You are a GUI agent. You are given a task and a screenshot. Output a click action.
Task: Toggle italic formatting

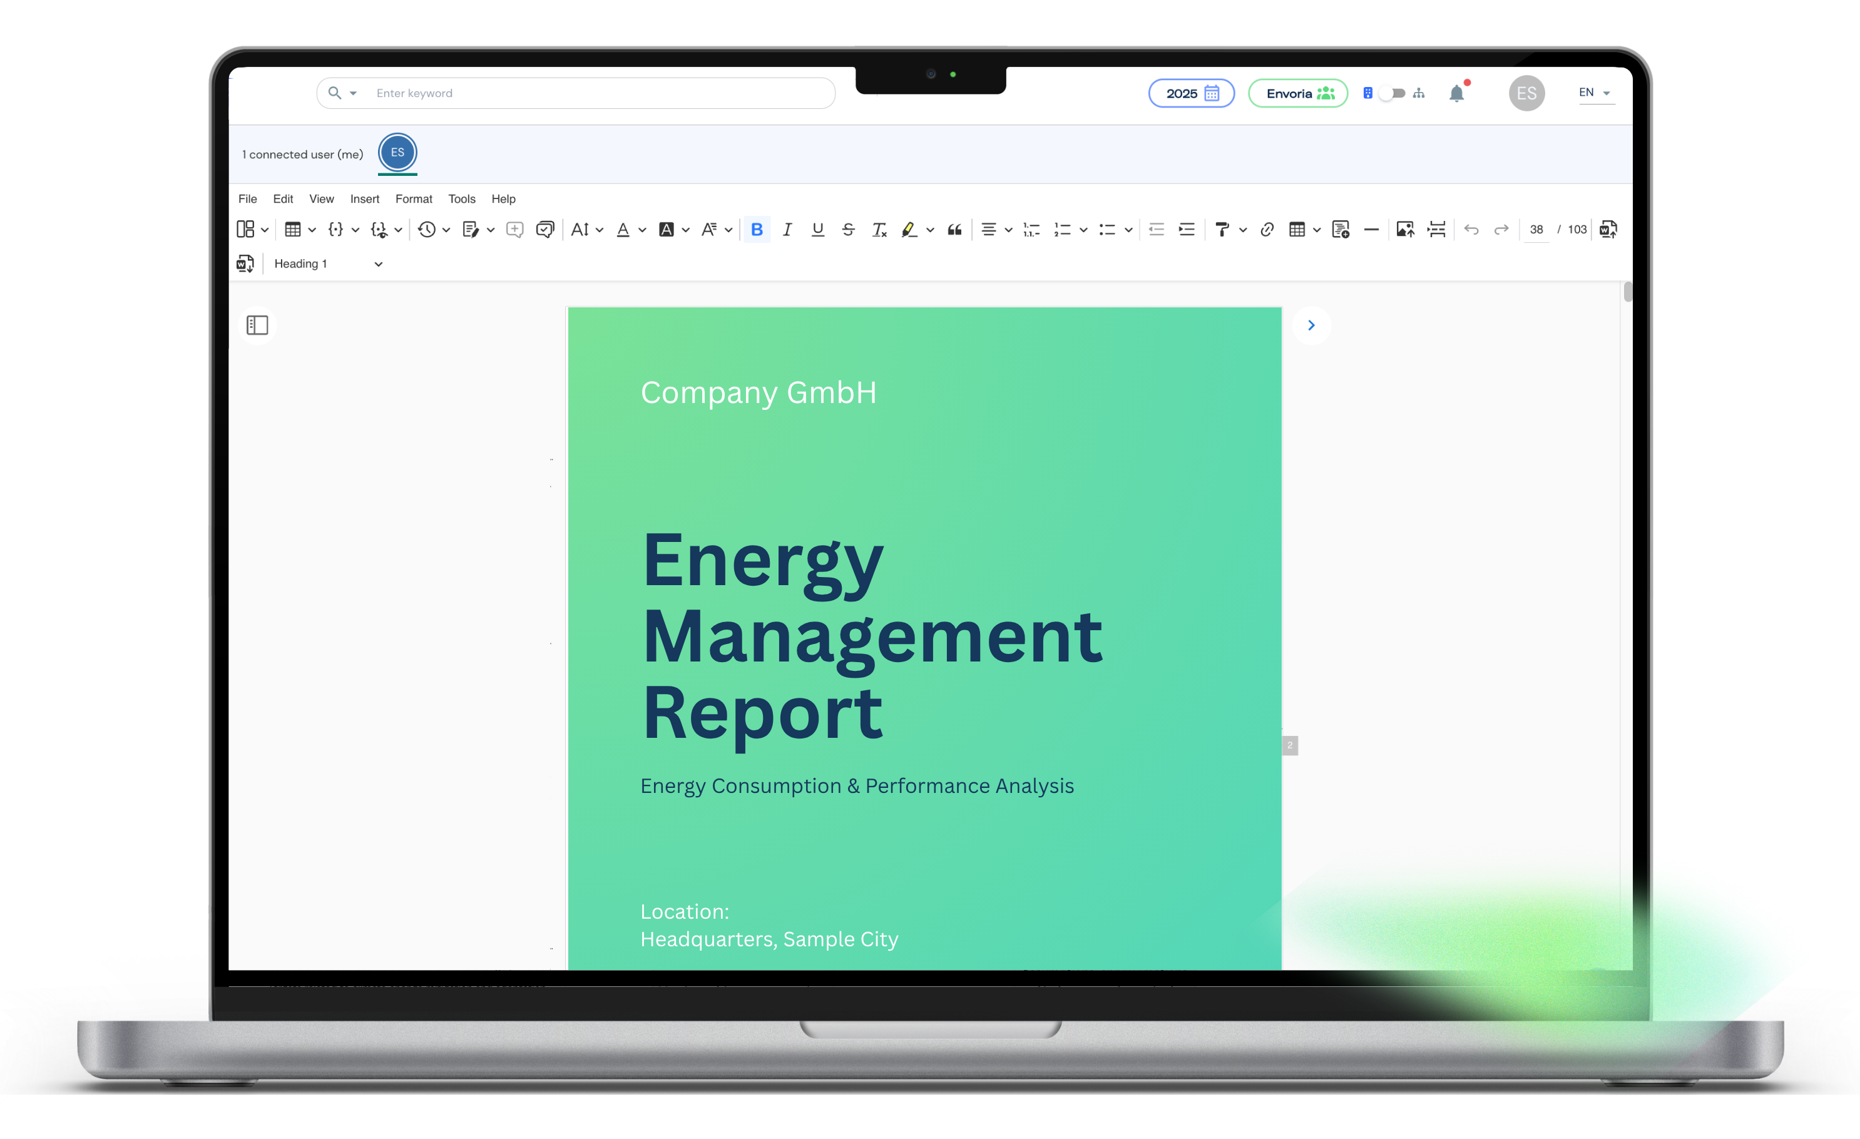(x=787, y=230)
